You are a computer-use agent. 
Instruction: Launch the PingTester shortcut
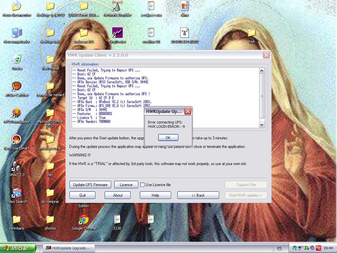[x=117, y=36]
